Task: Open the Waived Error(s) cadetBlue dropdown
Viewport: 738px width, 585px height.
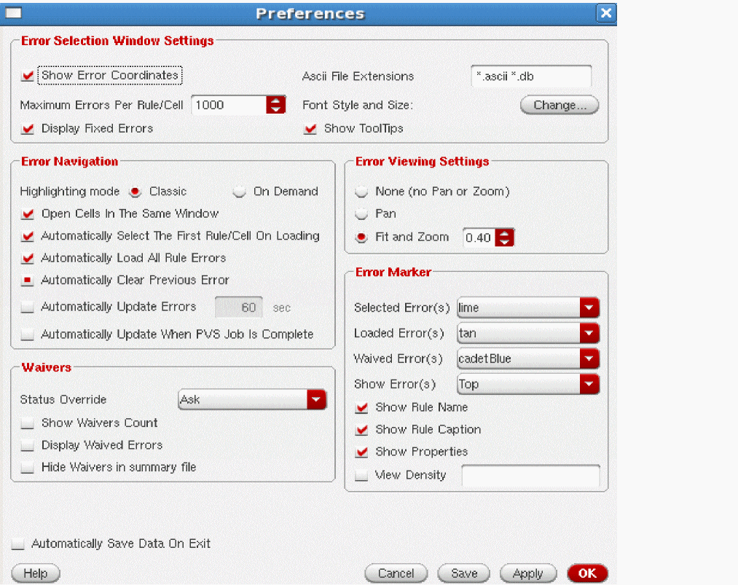Action: pyautogui.click(x=589, y=359)
